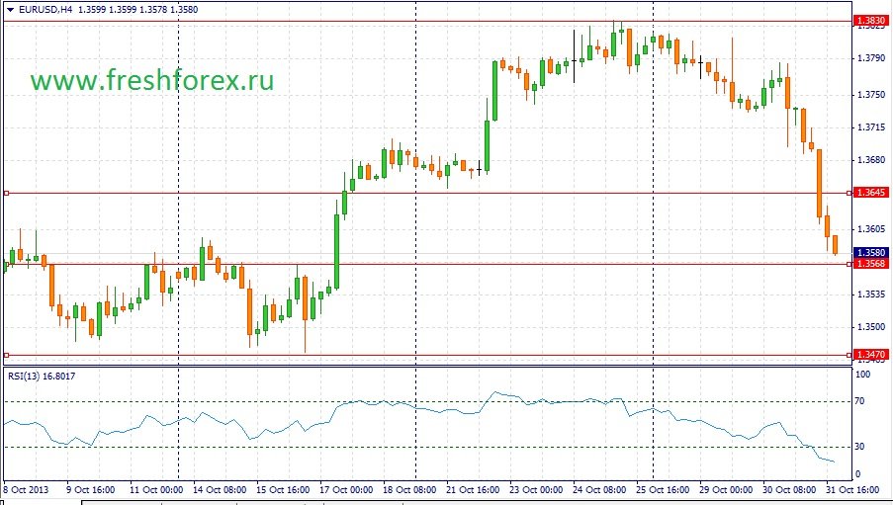This screenshot has height=505, width=893.
Task: Click RSI scale level 70 label
Action: coord(859,401)
